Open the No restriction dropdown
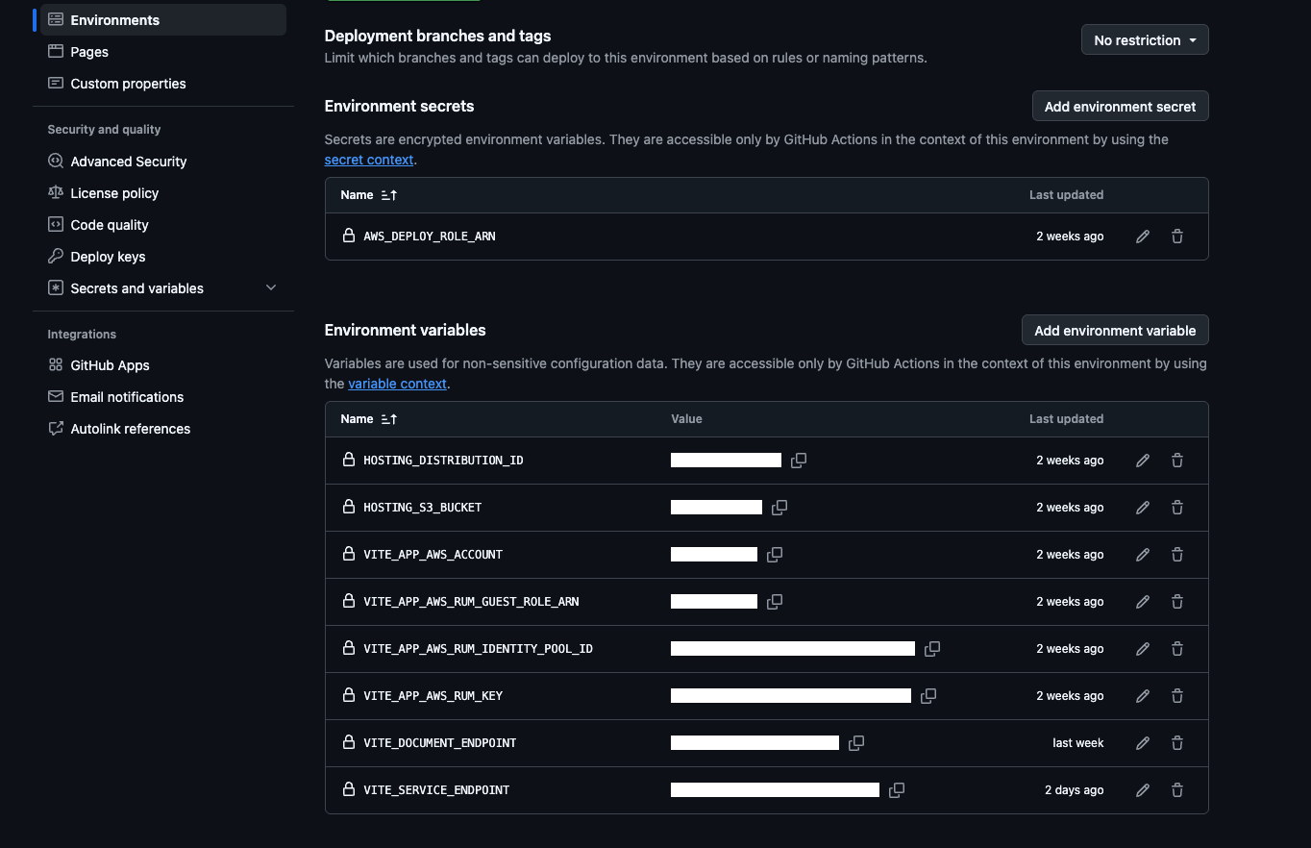The image size is (1311, 848). tap(1145, 40)
